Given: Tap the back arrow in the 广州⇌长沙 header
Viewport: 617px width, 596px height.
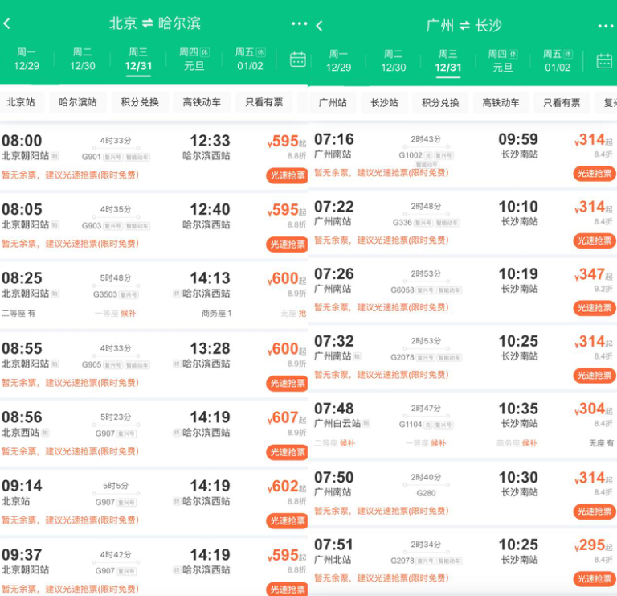Looking at the screenshot, I should [319, 26].
